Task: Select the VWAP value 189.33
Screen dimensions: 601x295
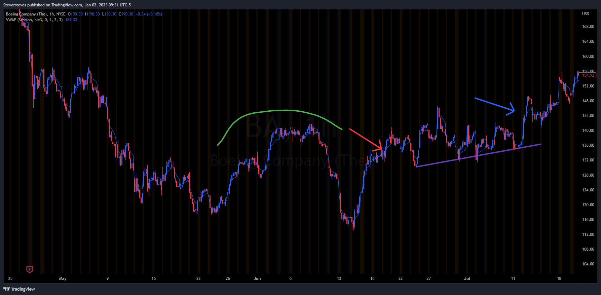Action: pyautogui.click(x=71, y=20)
